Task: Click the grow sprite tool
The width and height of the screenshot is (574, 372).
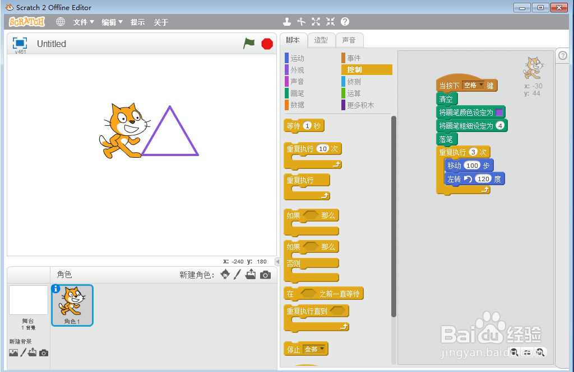Action: coord(316,22)
